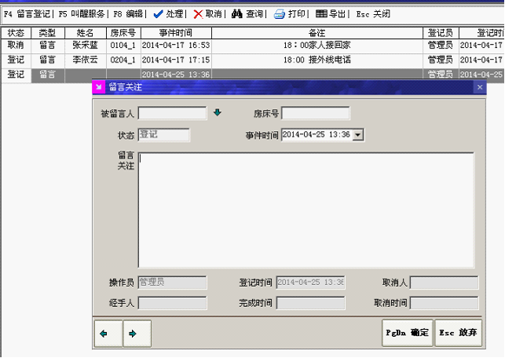Click the pink 留言关注 dialog title icon

click(x=98, y=87)
